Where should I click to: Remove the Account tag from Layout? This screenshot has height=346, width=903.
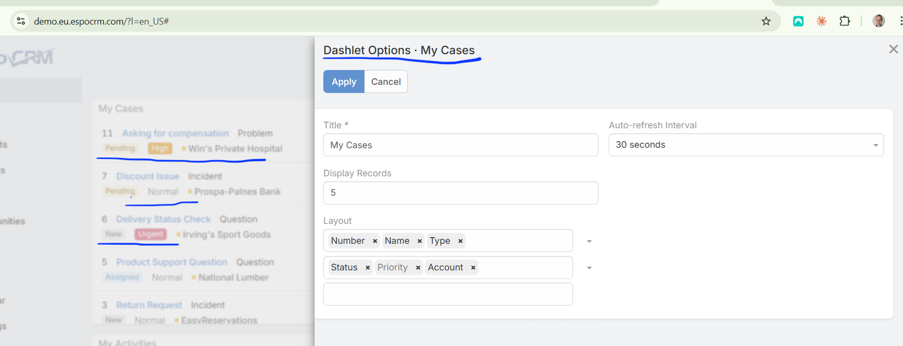(x=473, y=268)
